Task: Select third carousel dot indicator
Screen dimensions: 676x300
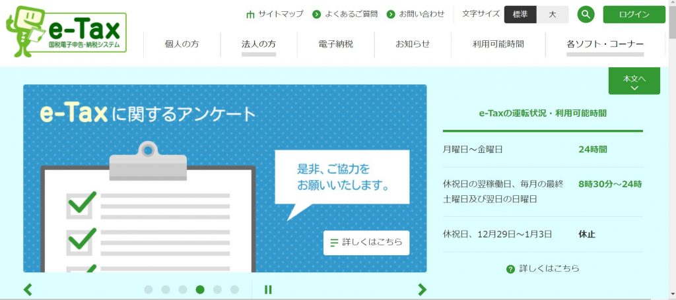Action: coord(183,289)
